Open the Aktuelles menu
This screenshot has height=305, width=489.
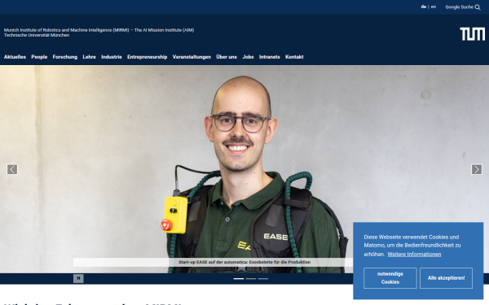pos(15,57)
